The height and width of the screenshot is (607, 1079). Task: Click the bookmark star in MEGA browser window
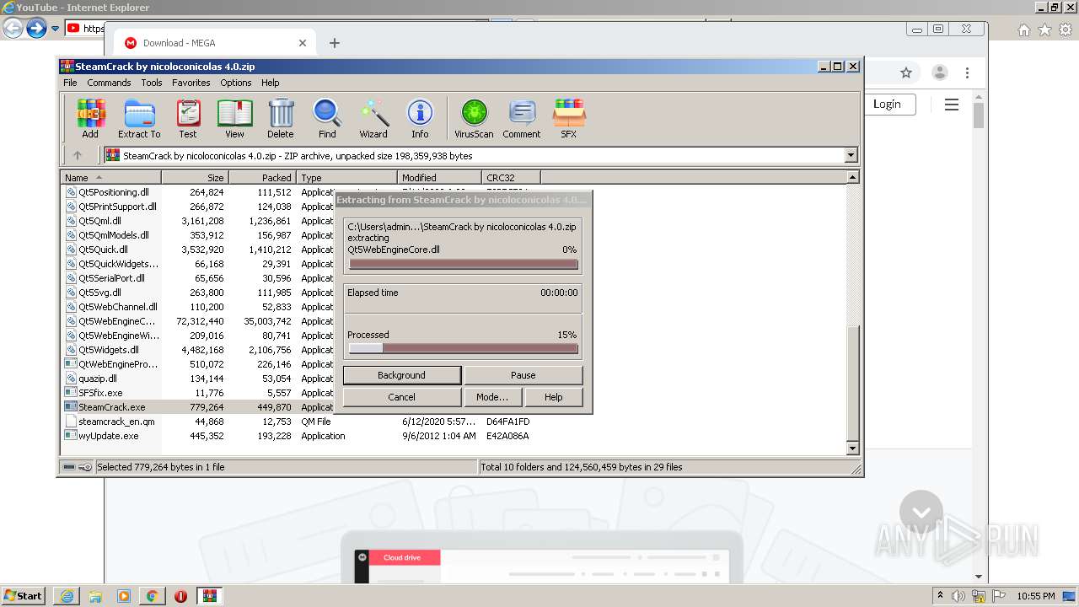click(x=906, y=73)
